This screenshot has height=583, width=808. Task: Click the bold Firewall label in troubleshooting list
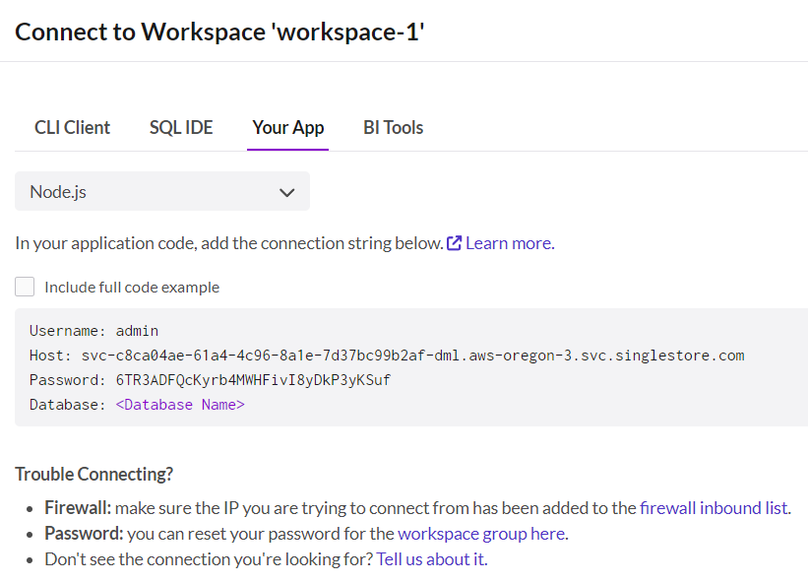78,508
